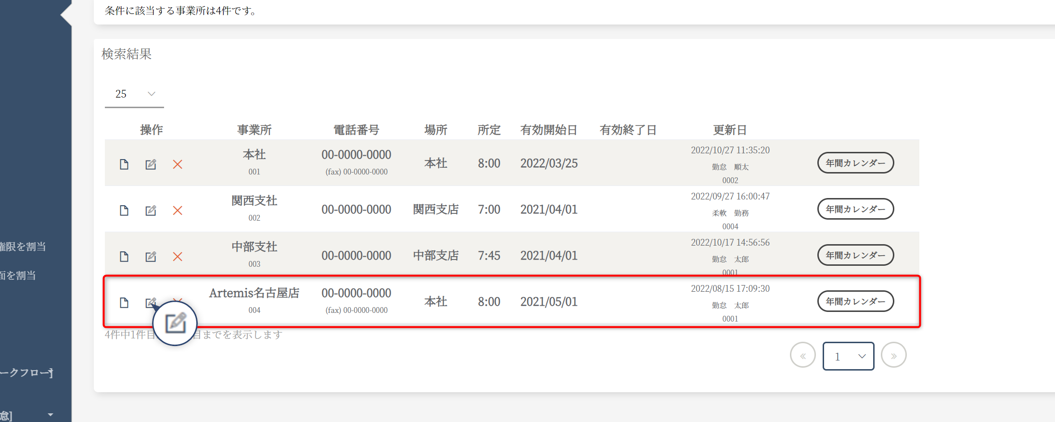Go to the previous results page
Image resolution: width=1055 pixels, height=422 pixels.
(x=802, y=356)
